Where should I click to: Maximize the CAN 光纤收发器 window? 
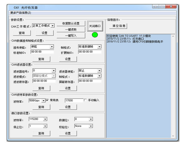(x=163, y=7)
